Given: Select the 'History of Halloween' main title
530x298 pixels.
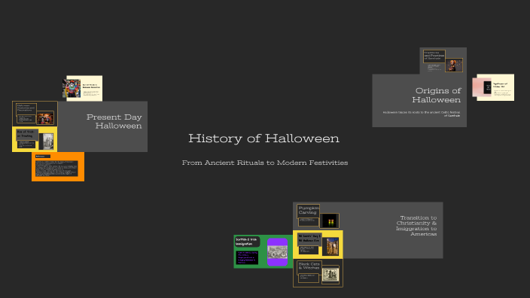Looking at the screenshot, I should tap(263, 138).
